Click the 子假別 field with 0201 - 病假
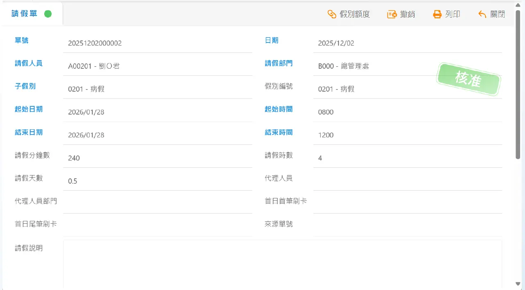This screenshot has width=525, height=290. click(157, 89)
